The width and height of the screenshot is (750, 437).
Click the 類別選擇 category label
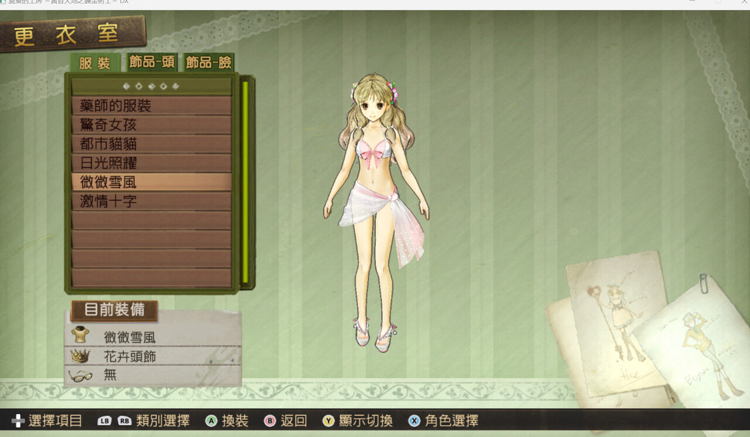pos(162,421)
